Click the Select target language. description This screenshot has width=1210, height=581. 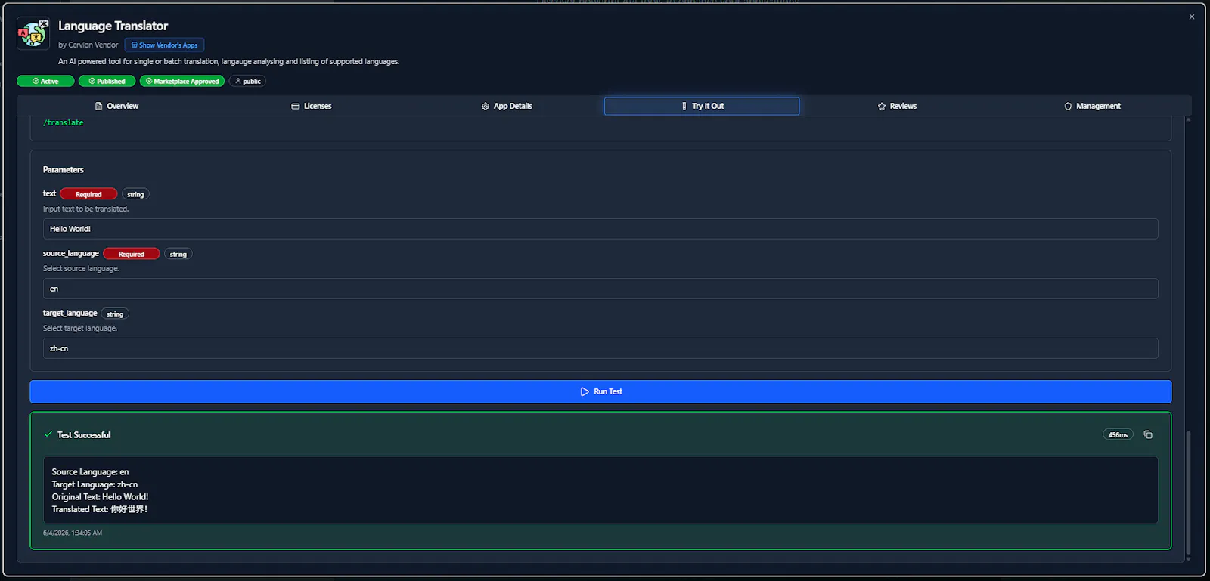pos(80,328)
